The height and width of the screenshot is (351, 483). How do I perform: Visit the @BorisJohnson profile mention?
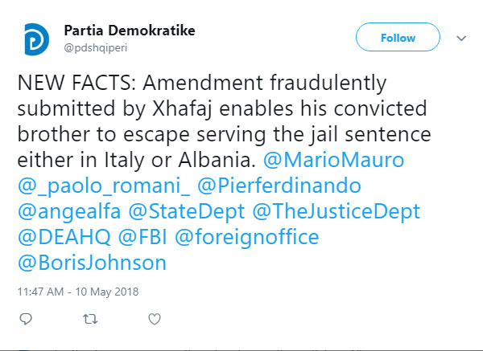[91, 263]
